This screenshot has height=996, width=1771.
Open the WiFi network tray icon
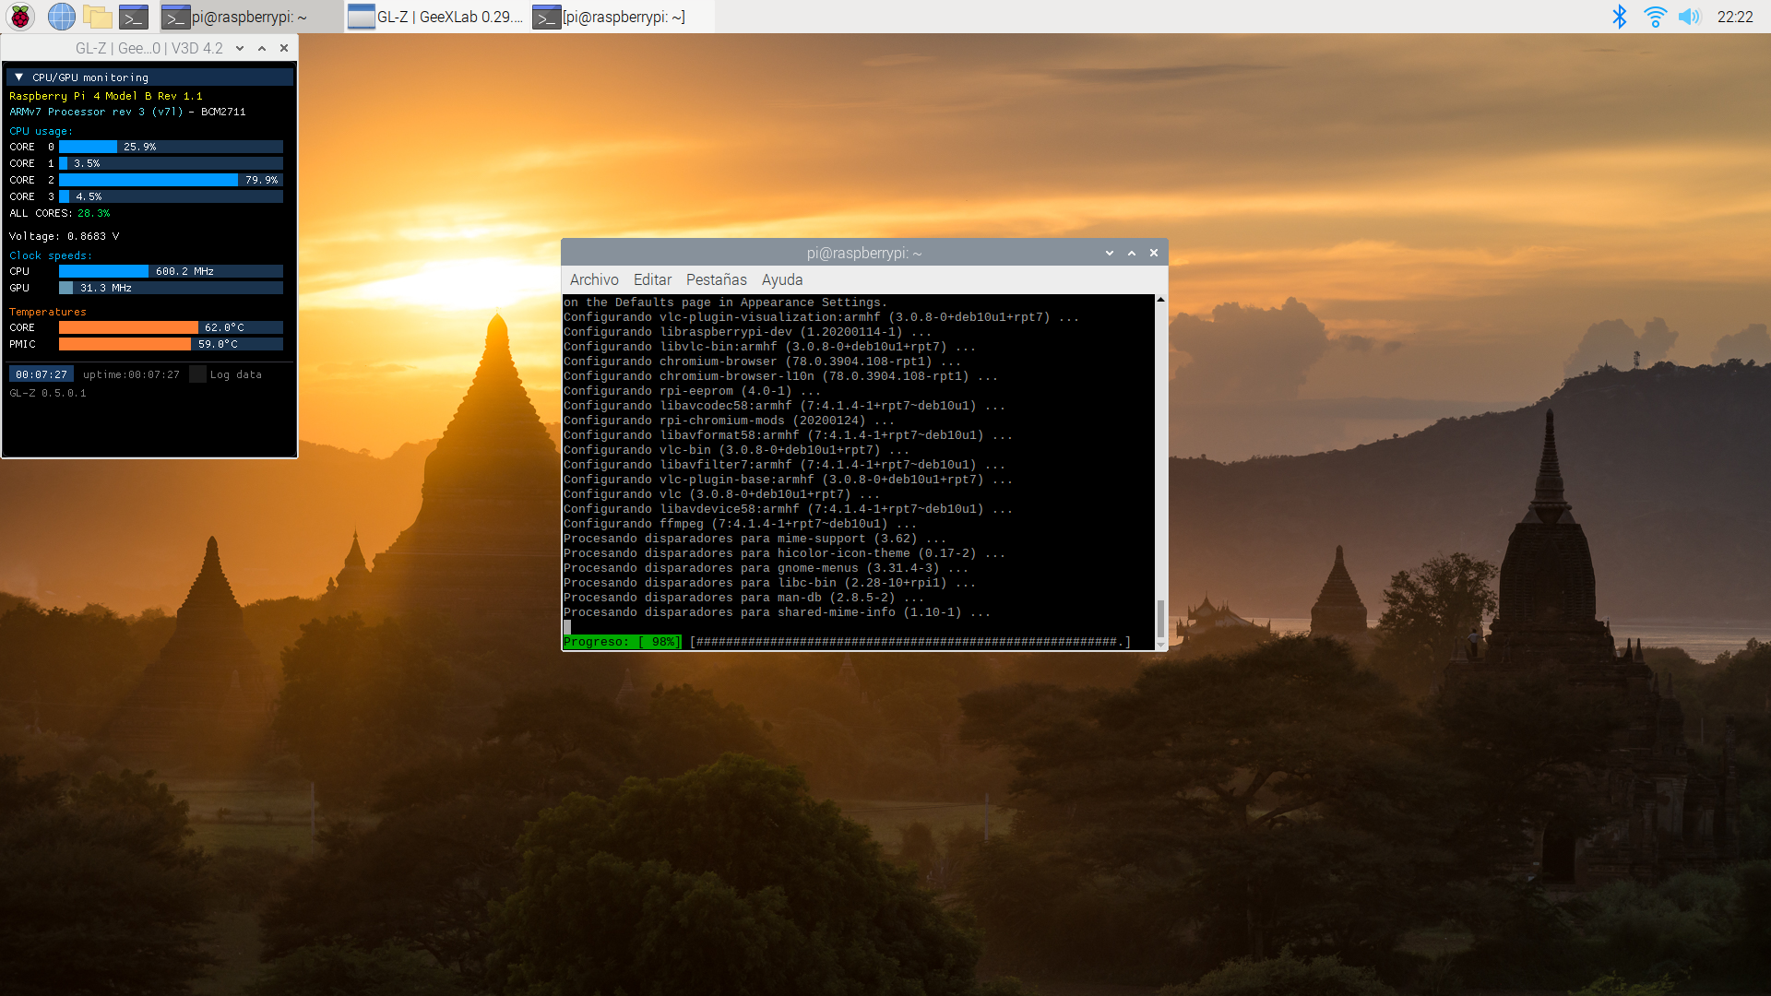tap(1655, 17)
